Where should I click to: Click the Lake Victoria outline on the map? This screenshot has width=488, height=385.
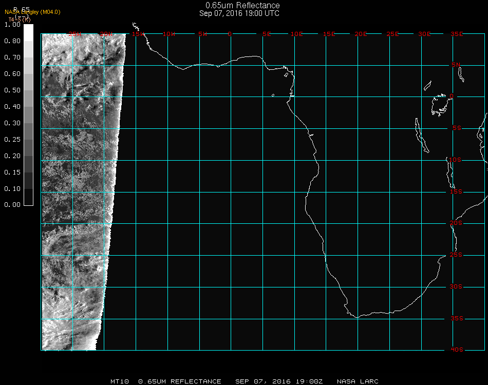coord(440,104)
